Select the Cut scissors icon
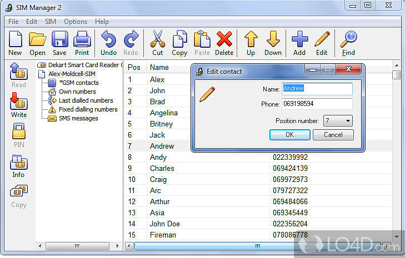Viewport: 405px width, 258px height. click(x=158, y=40)
